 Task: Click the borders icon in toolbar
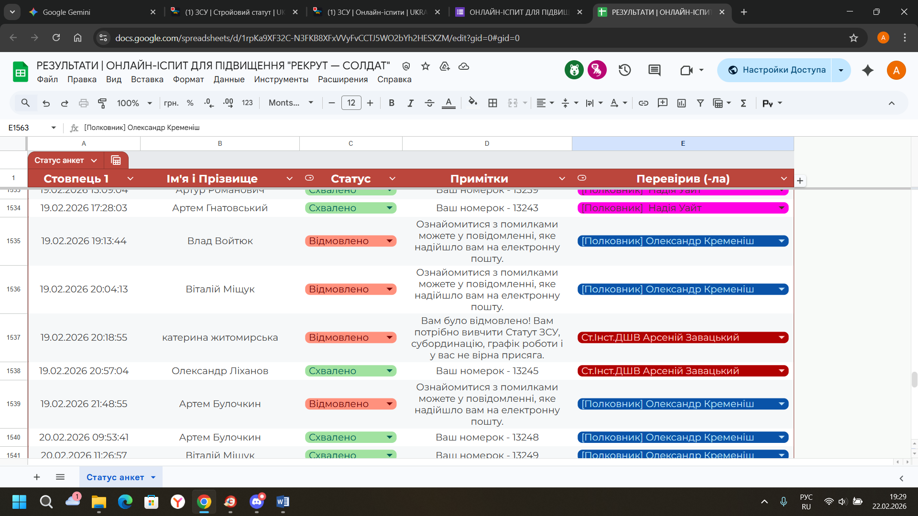(492, 103)
